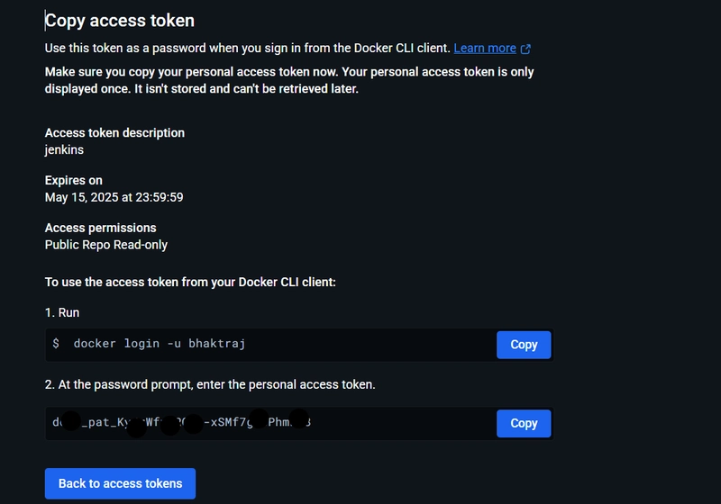Image resolution: width=721 pixels, height=504 pixels.
Task: Click the Access token description label
Action: 114,133
